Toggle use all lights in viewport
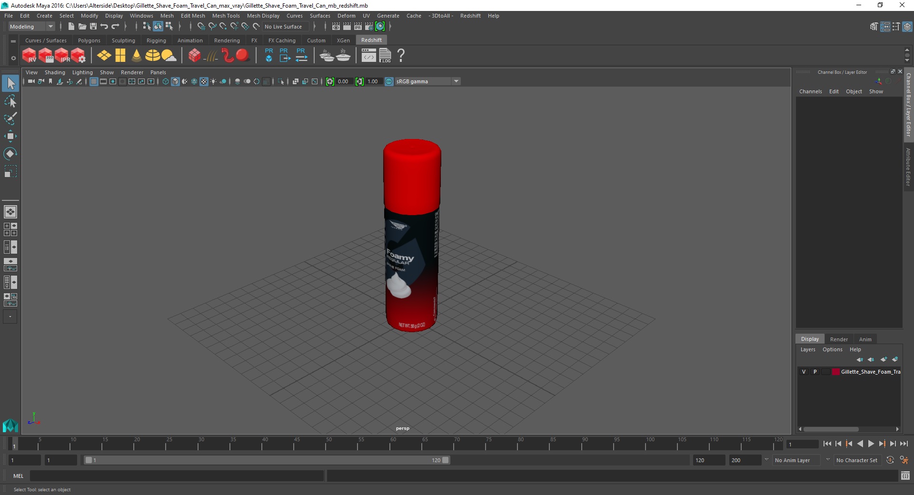Image resolution: width=914 pixels, height=495 pixels. 213,81
